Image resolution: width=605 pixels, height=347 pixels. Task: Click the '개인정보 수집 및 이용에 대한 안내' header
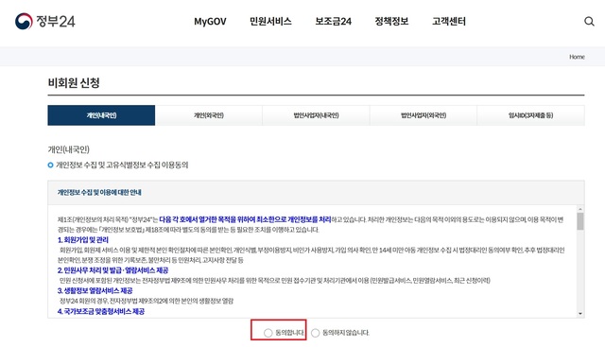click(x=99, y=192)
